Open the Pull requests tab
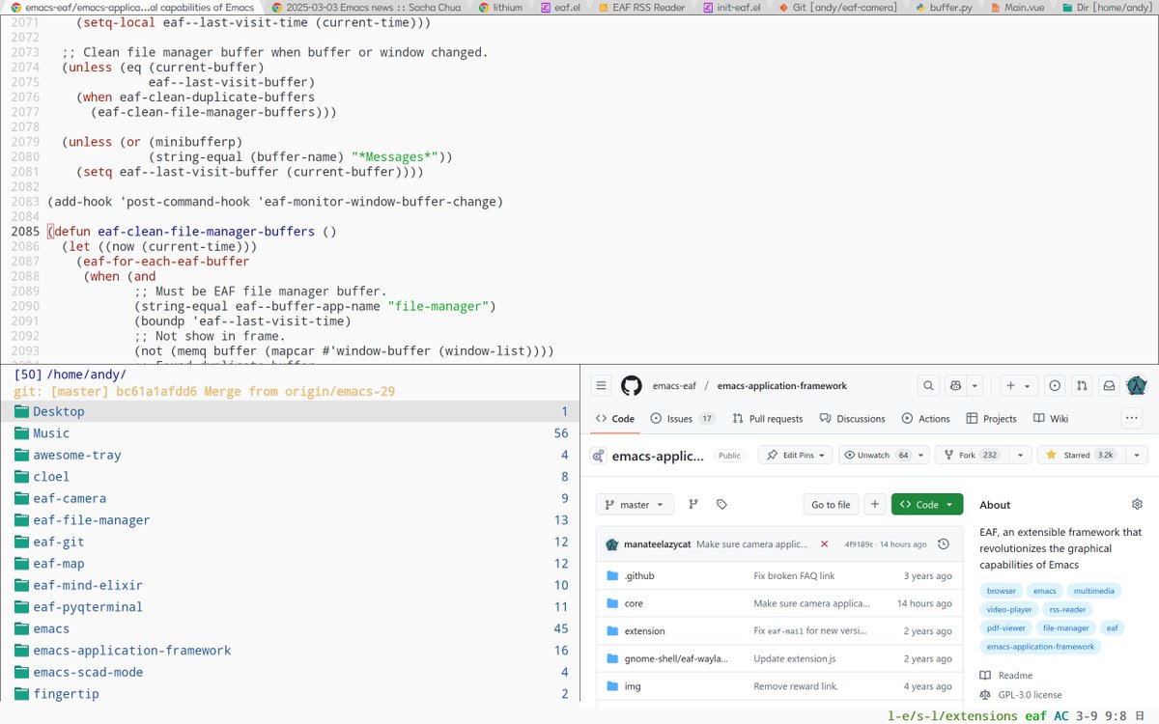This screenshot has height=724, width=1159. click(768, 419)
